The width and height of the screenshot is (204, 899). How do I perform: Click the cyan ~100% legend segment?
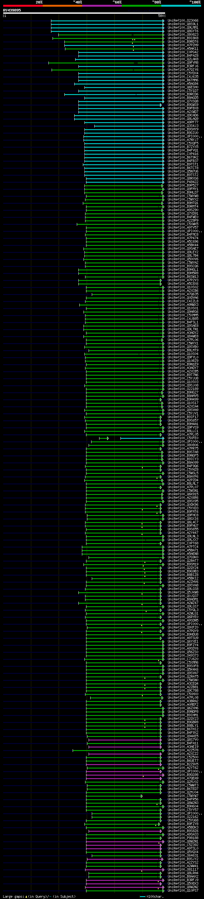pos(181,6)
